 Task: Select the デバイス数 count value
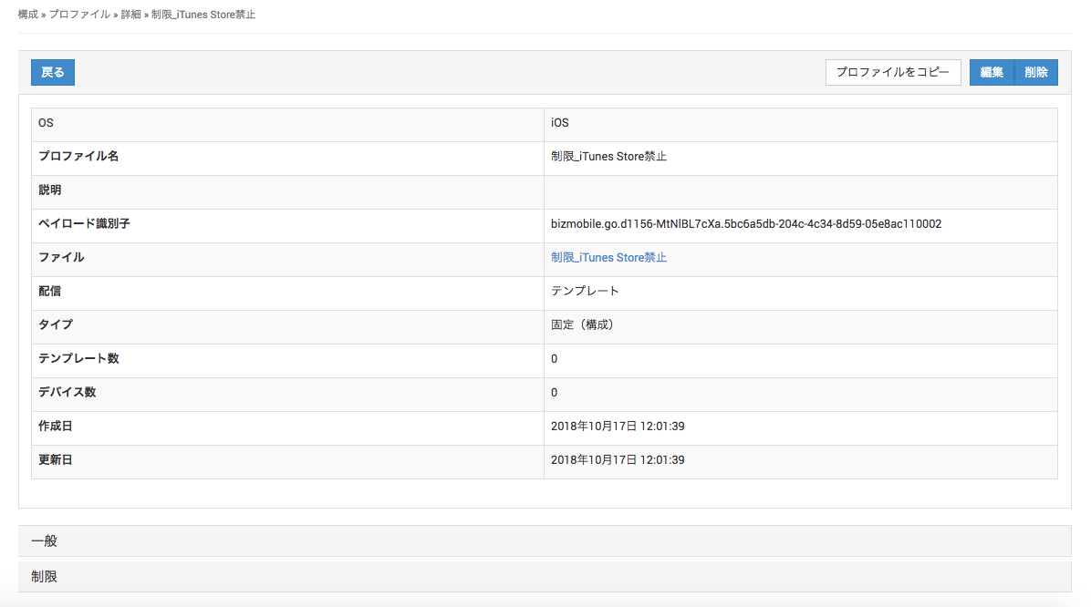coord(555,393)
